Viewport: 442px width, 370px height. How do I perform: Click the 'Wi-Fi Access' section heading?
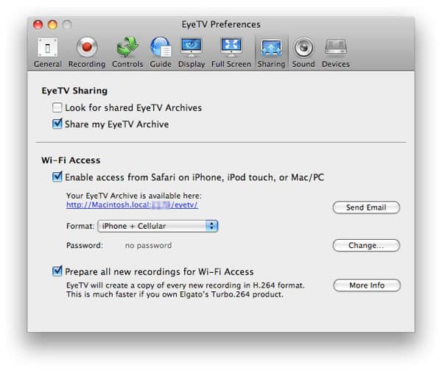tap(71, 160)
